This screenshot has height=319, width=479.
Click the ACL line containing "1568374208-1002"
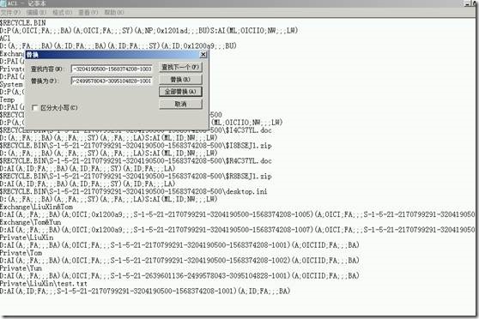(x=179, y=261)
